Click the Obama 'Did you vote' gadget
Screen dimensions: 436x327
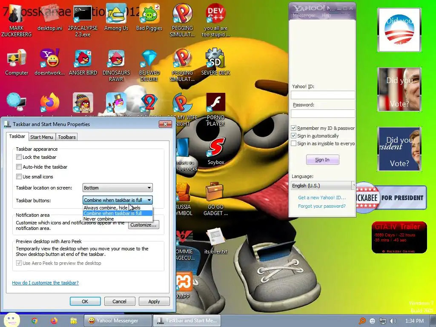coord(399,30)
